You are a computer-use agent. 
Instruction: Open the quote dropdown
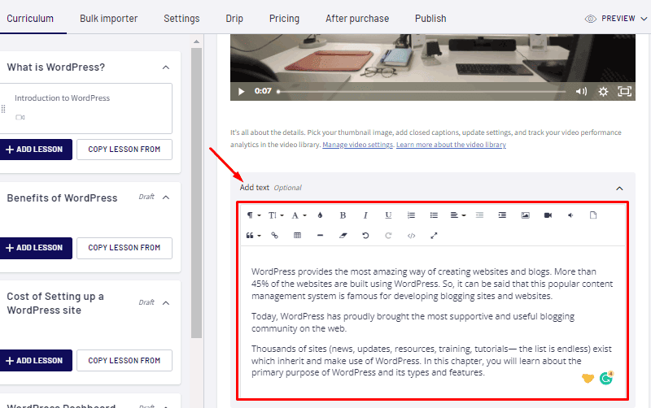[x=254, y=236]
